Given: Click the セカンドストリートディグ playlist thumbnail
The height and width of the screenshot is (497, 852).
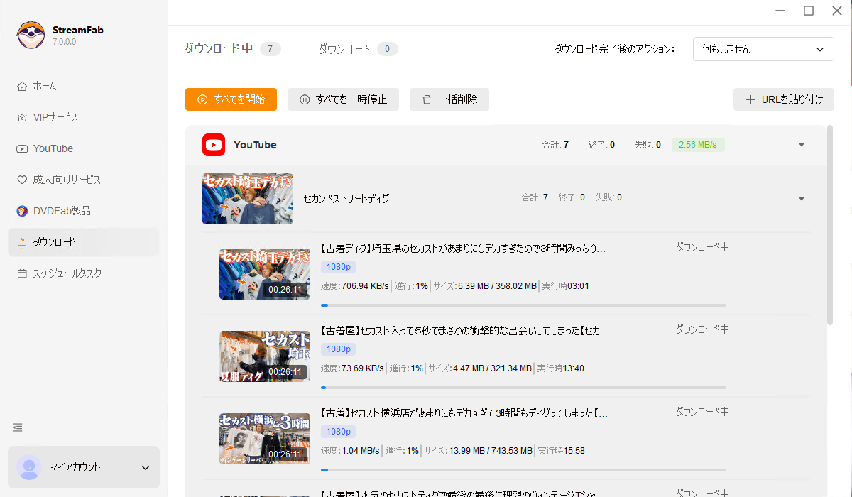Looking at the screenshot, I should point(247,199).
